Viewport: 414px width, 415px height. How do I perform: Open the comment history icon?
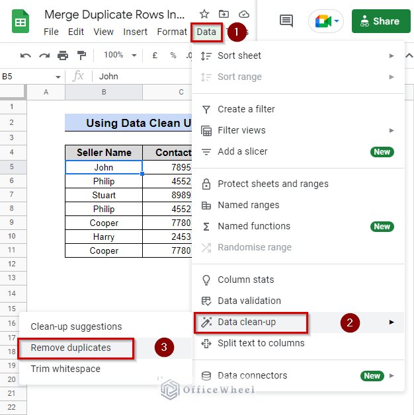[x=286, y=21]
